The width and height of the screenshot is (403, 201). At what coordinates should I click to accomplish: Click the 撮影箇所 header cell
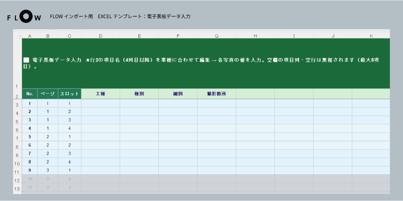click(217, 94)
